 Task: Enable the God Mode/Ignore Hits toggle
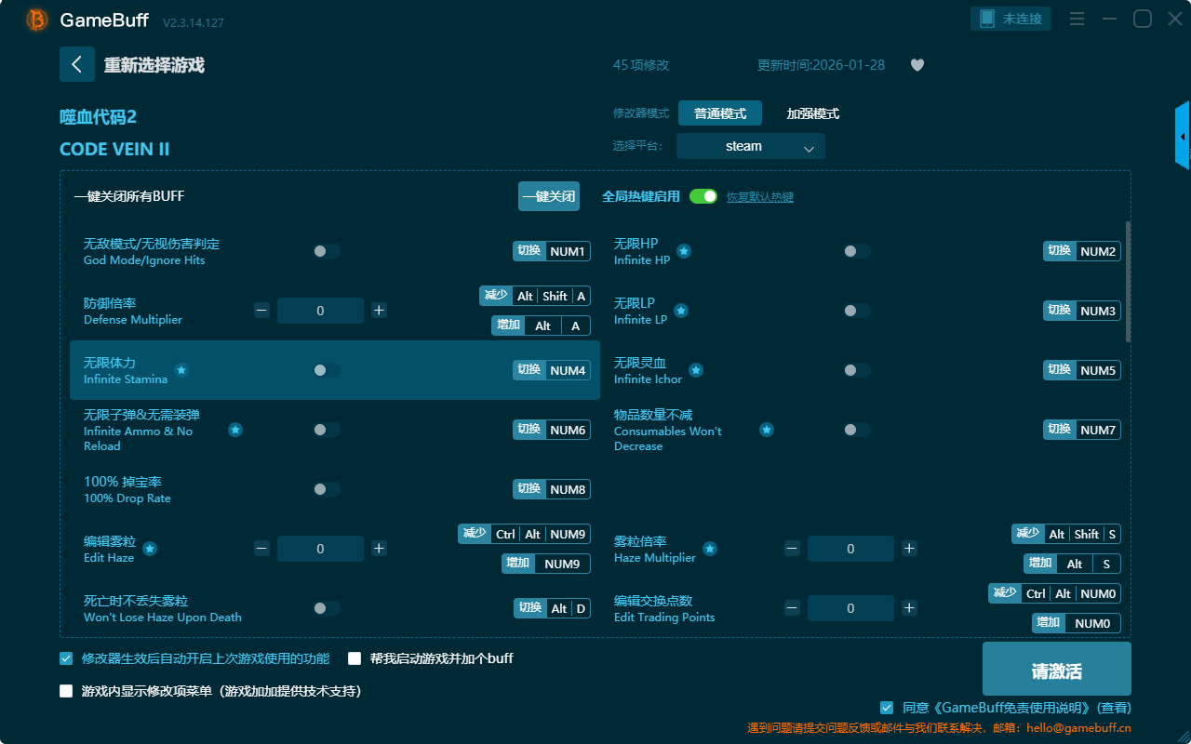click(327, 251)
